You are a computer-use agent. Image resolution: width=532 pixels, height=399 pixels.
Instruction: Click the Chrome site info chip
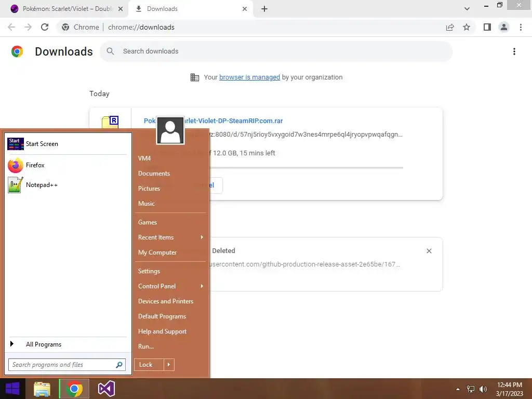[x=81, y=27]
